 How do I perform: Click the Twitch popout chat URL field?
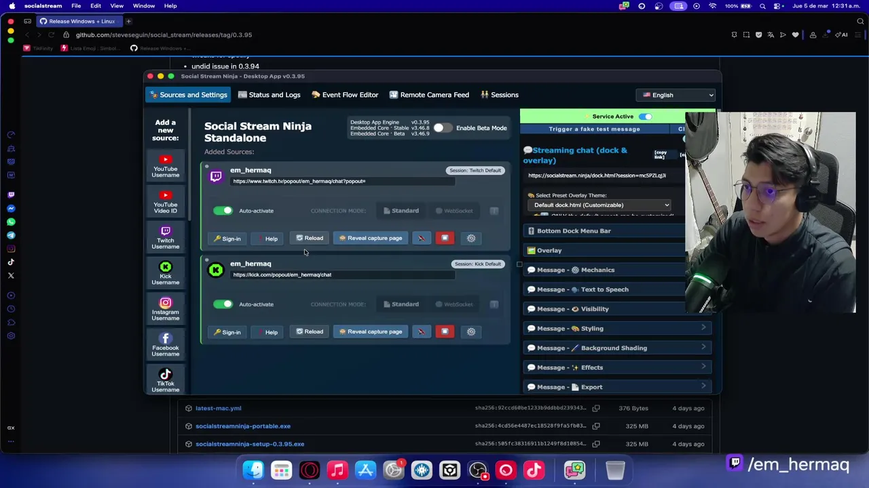343,182
